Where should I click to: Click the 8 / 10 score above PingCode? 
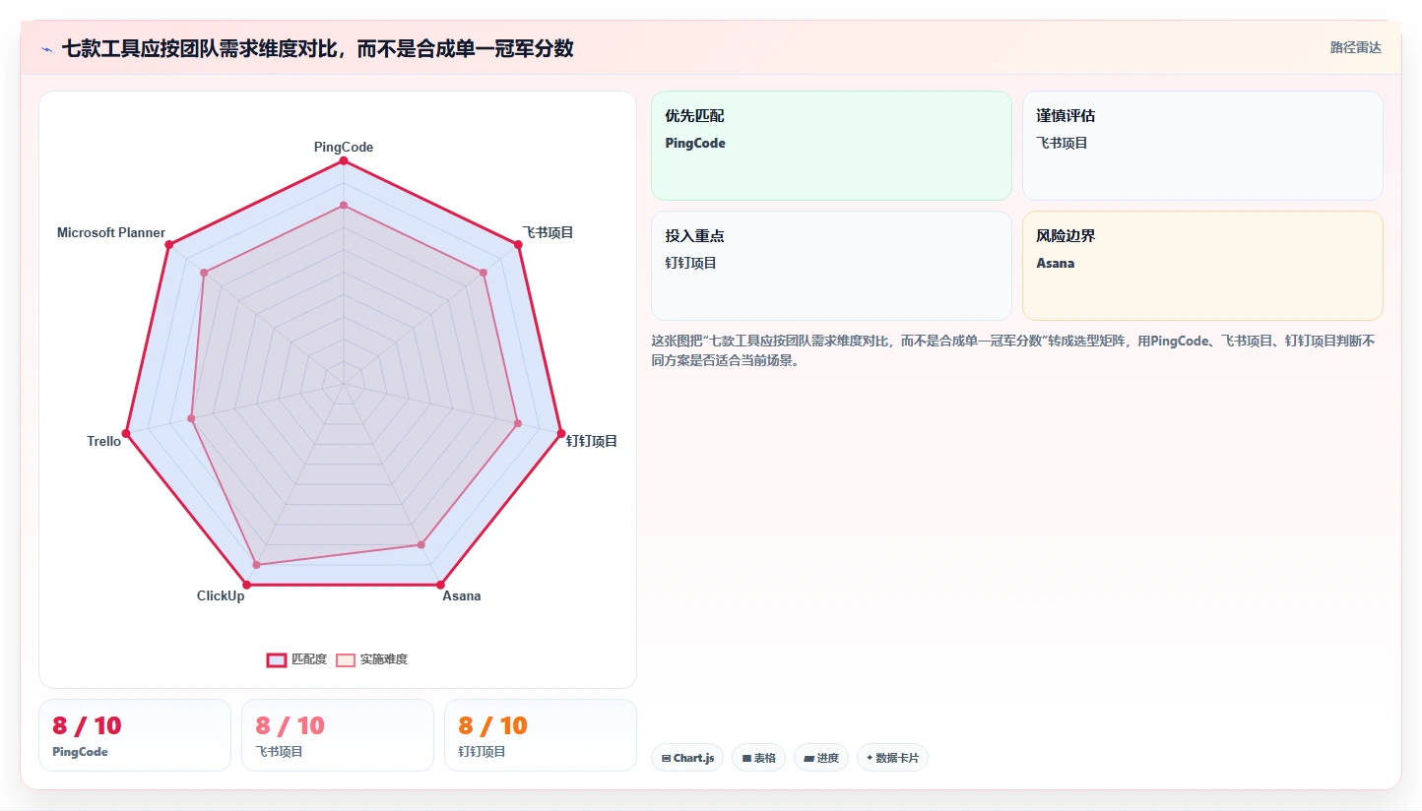click(87, 726)
